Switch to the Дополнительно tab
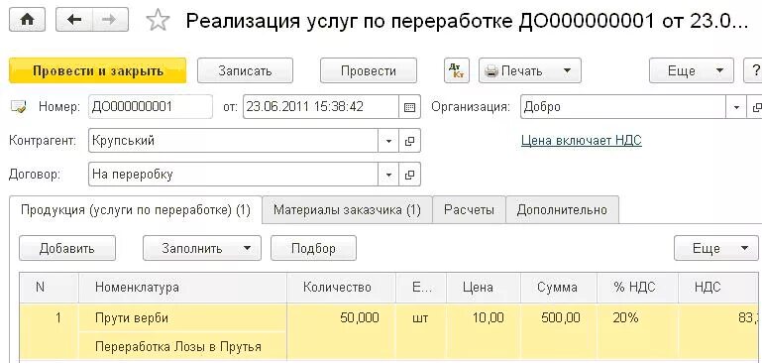 point(562,209)
